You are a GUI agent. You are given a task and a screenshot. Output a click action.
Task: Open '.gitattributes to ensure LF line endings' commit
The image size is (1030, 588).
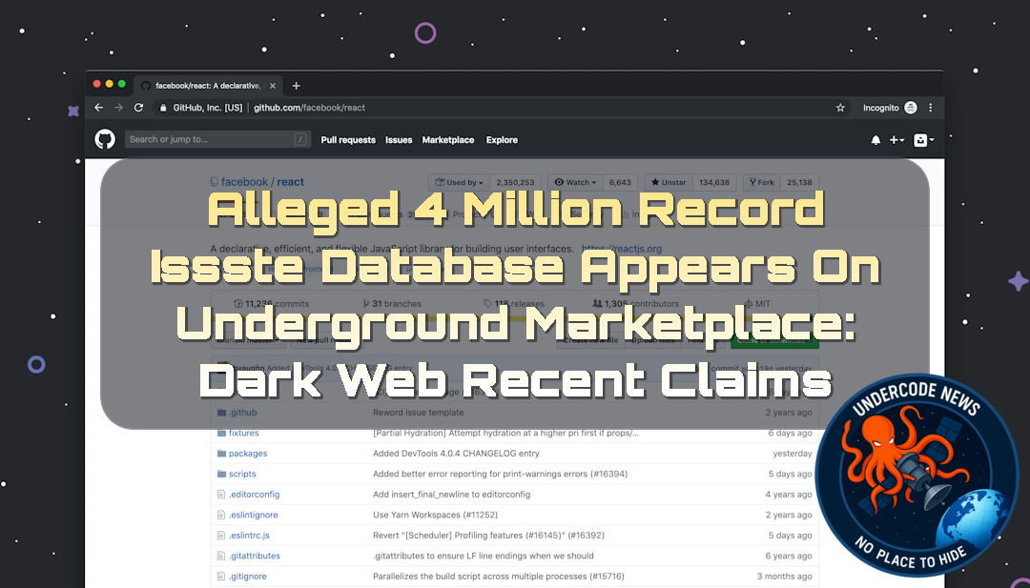tap(484, 556)
